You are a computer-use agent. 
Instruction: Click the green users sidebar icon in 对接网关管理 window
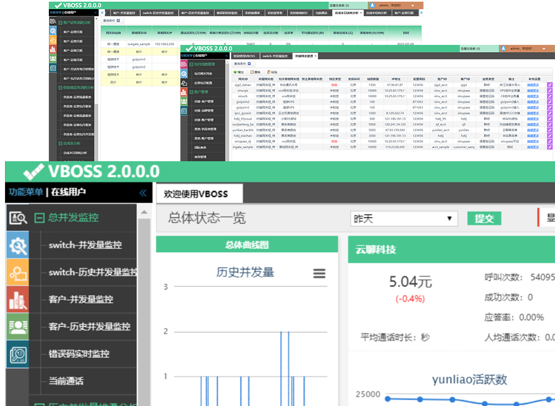click(x=184, y=101)
